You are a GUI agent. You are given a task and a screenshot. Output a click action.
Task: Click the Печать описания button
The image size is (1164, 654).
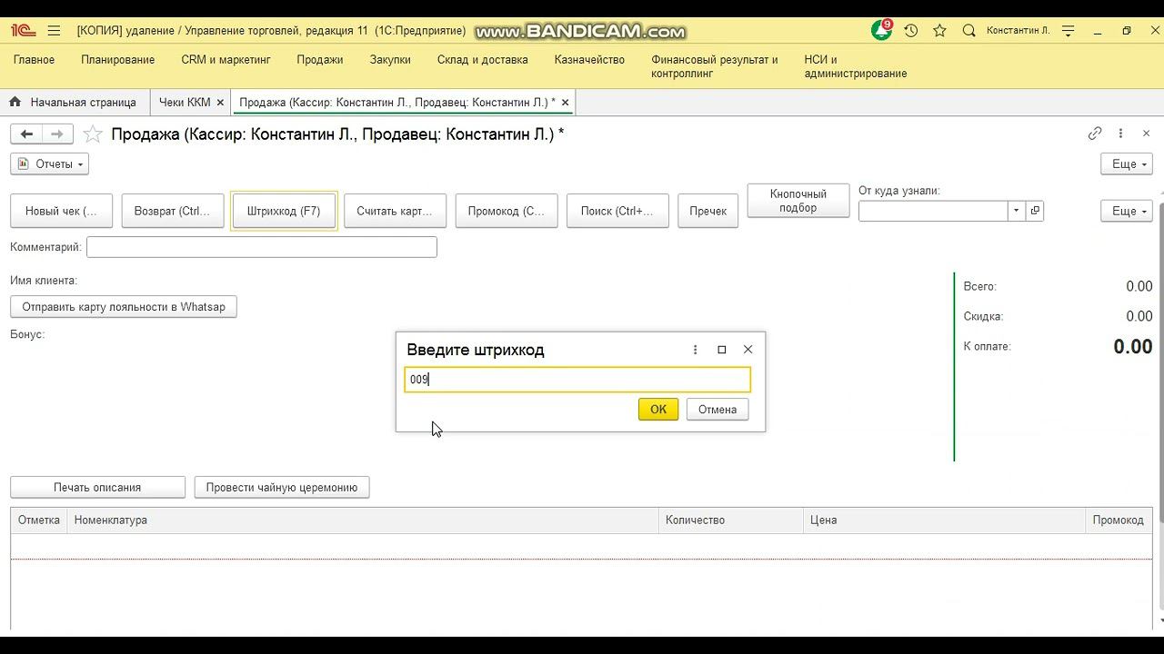click(x=97, y=488)
